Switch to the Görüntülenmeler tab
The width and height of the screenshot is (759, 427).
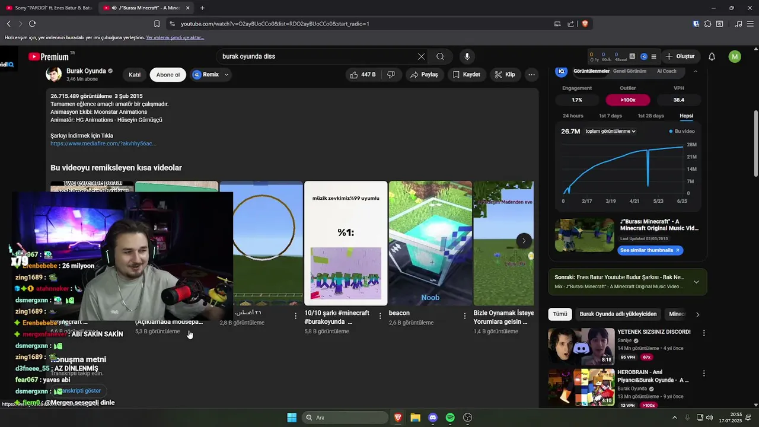pyautogui.click(x=591, y=71)
